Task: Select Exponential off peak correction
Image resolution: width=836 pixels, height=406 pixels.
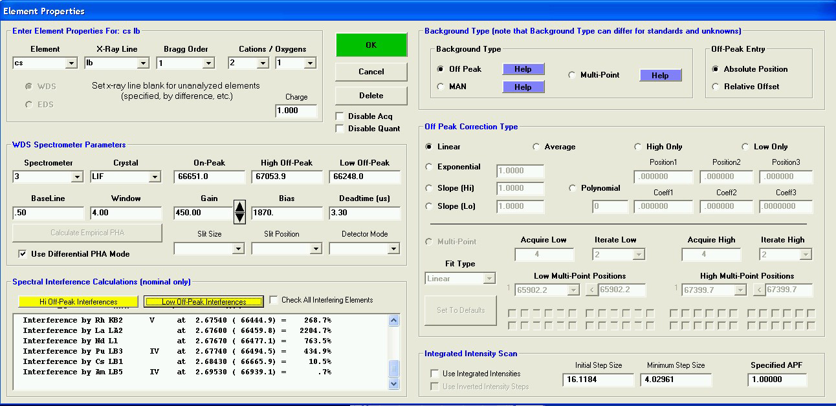Action: pyautogui.click(x=429, y=167)
